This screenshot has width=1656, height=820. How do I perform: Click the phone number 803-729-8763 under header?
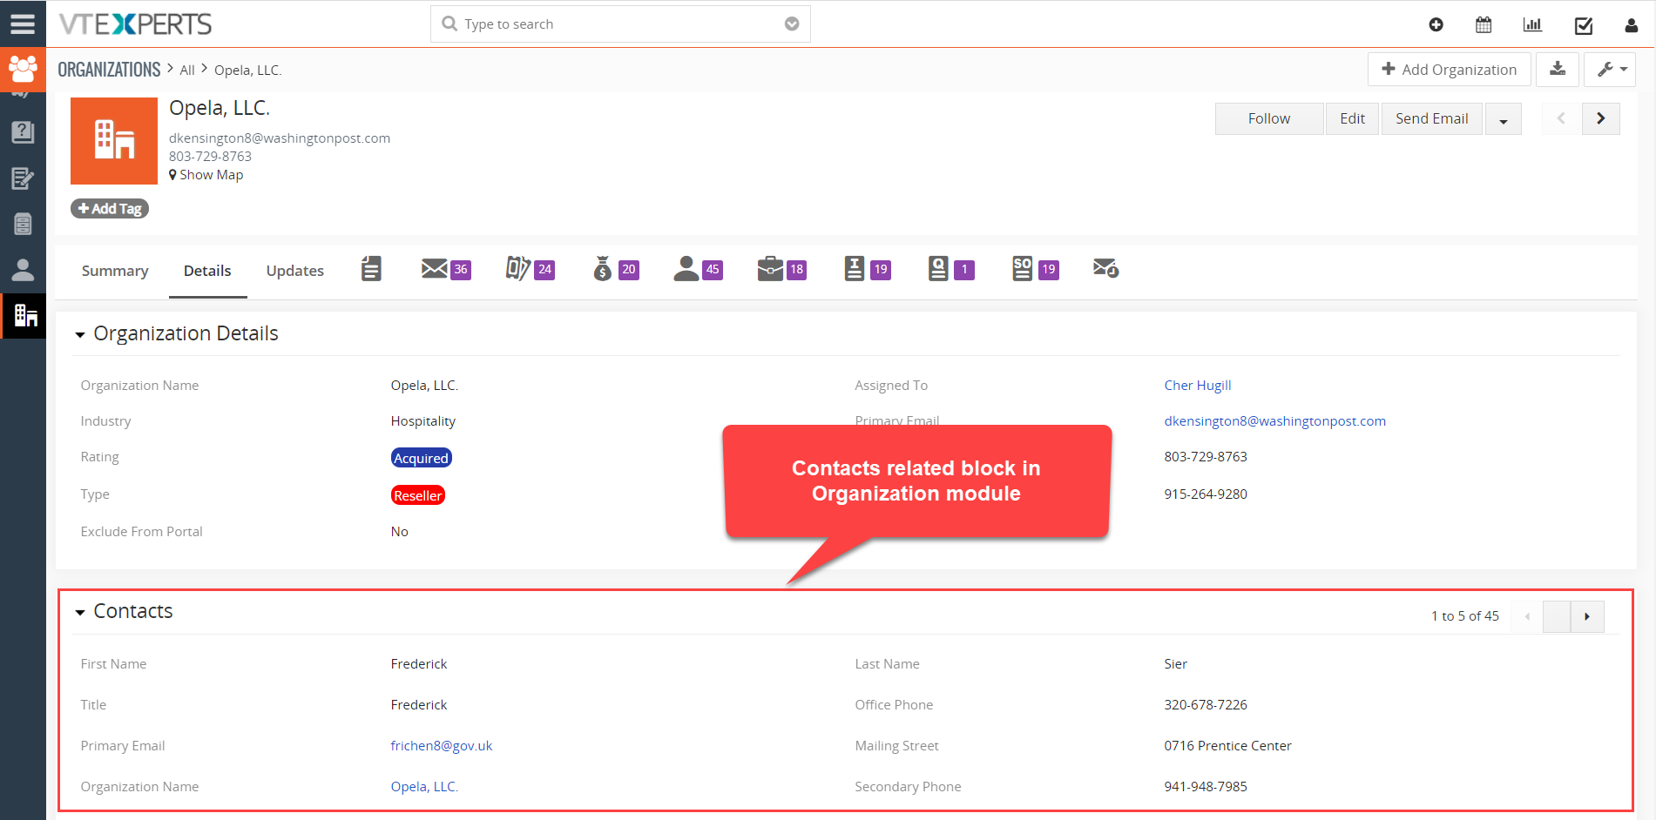tap(210, 157)
